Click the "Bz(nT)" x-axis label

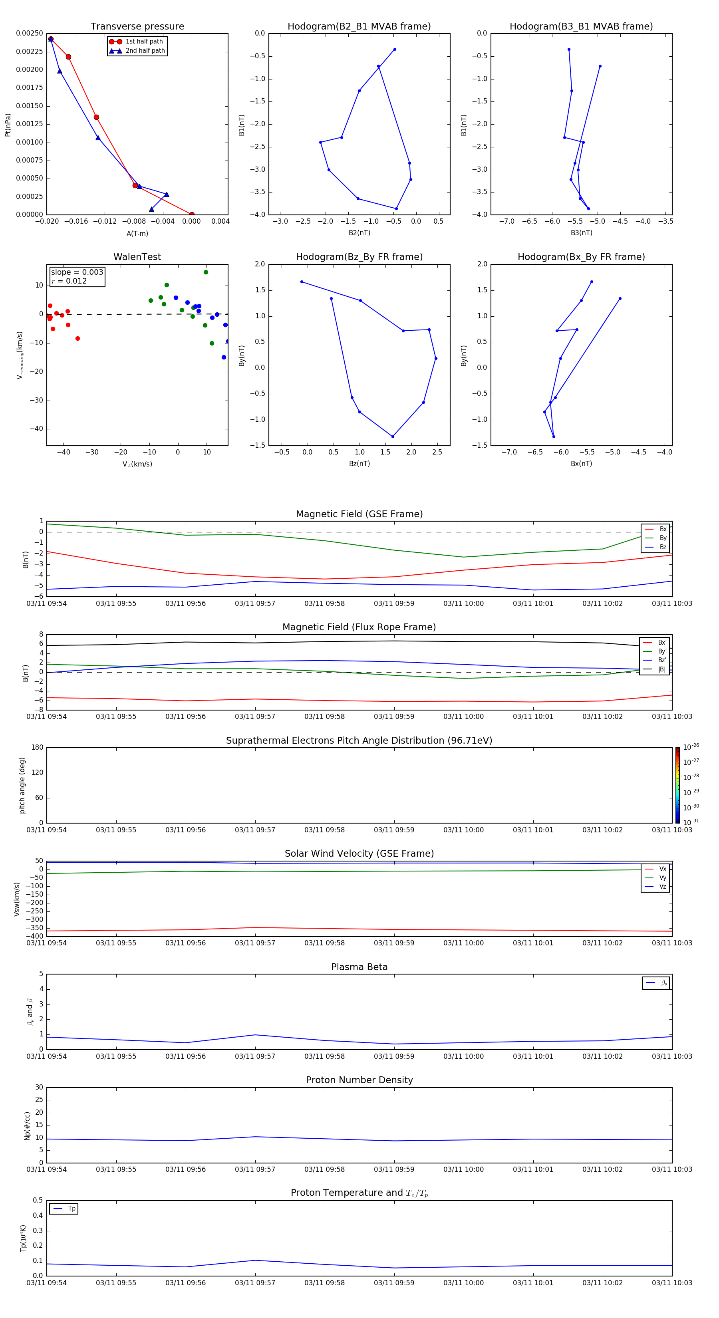[x=359, y=464]
